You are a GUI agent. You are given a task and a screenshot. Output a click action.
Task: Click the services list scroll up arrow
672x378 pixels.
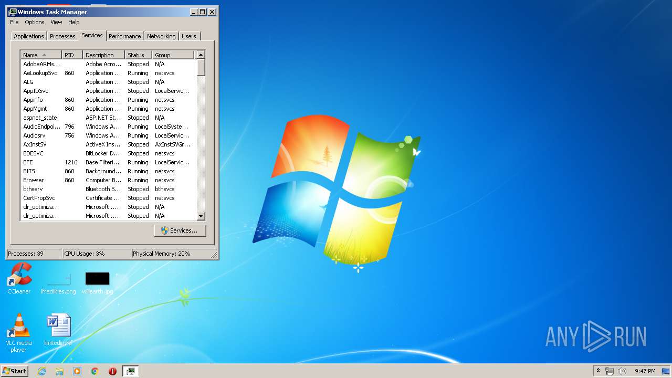201,55
